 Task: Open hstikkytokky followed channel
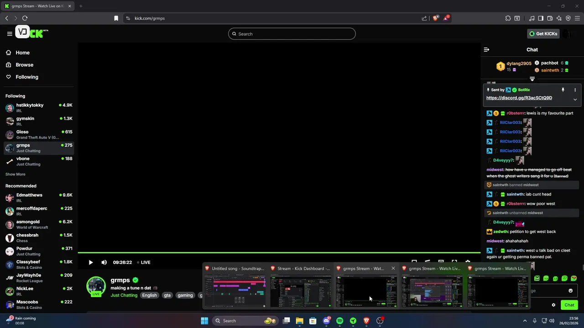click(39, 108)
